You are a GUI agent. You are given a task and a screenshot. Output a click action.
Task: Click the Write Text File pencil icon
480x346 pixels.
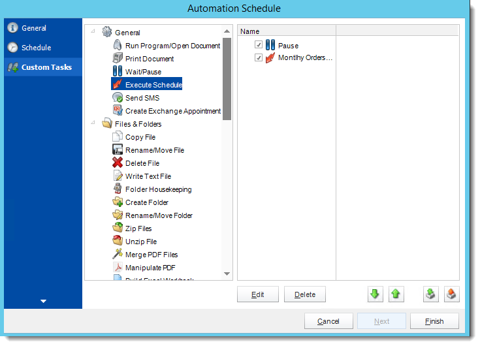tap(118, 176)
